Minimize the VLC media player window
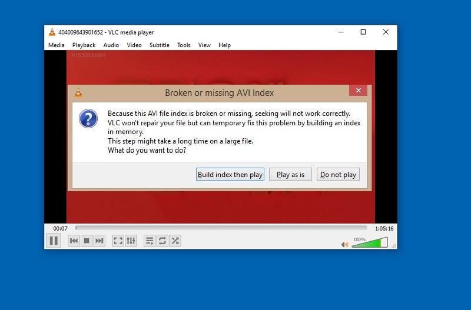Image resolution: width=471 pixels, height=310 pixels. tap(341, 32)
